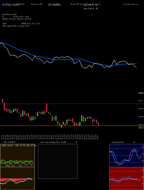
Task: Click the 'Avg Vol: 0 M' label
Action: 90,5
